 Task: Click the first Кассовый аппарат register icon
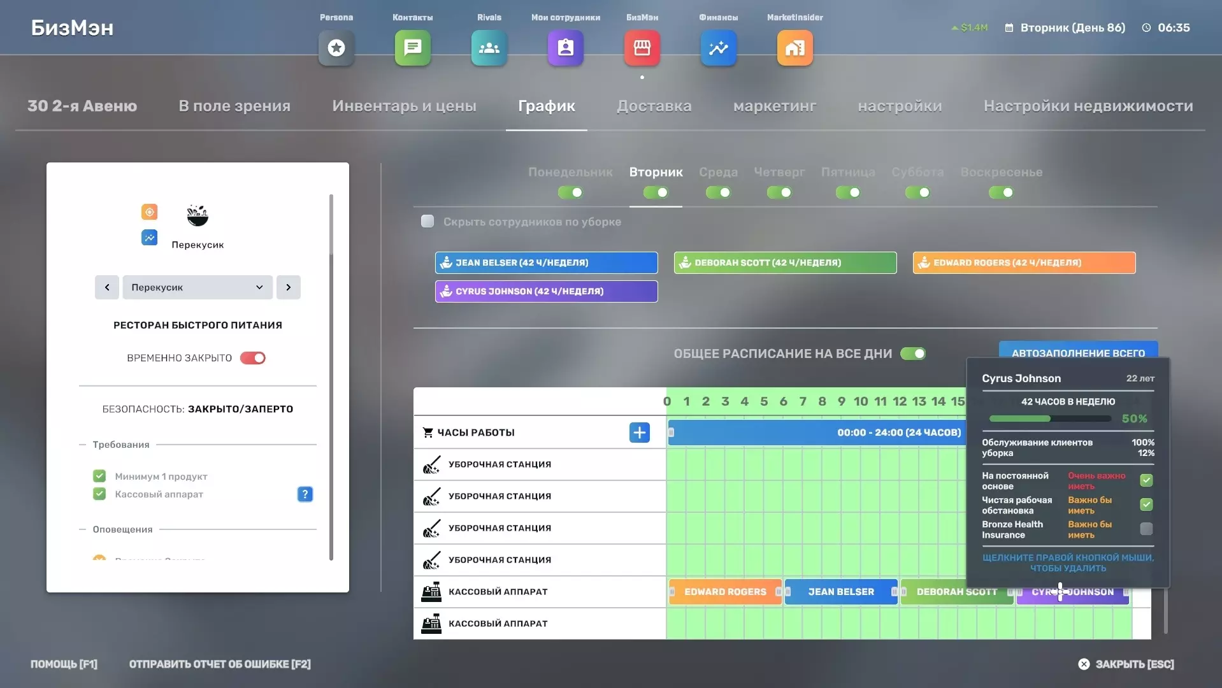(431, 592)
